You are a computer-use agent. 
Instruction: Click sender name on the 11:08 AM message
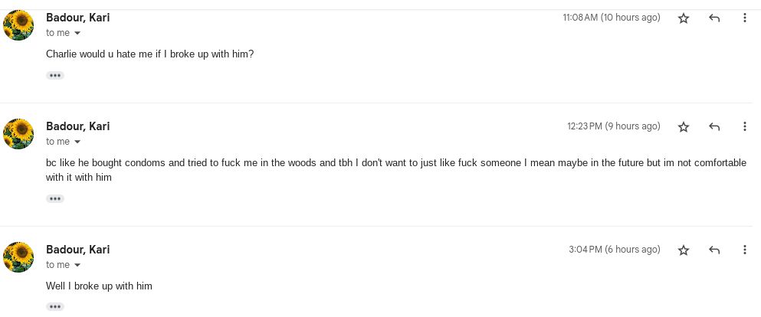coord(77,18)
